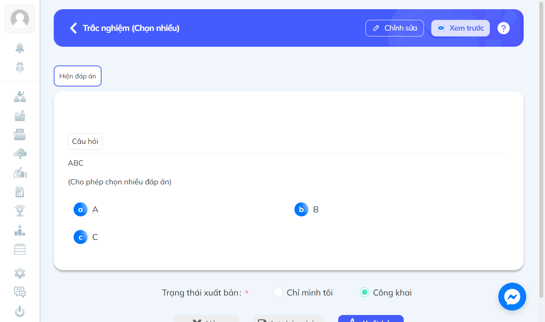Viewport: 545px width, 322px height.
Task: Select the "Công khai" radio option
Action: click(x=364, y=292)
